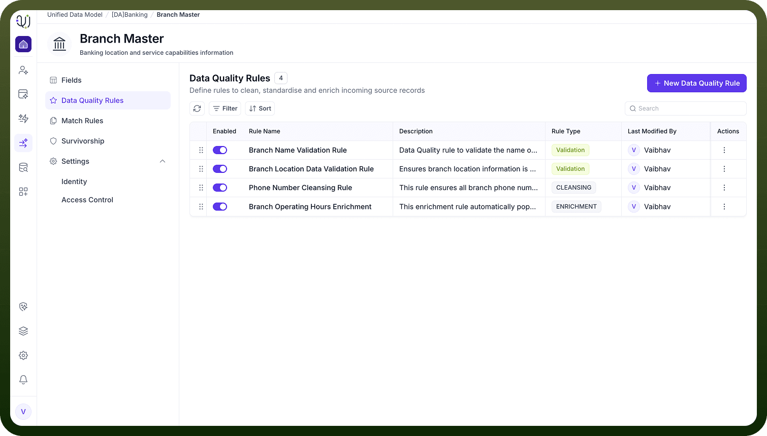Viewport: 767px width, 436px height.
Task: Open the user avatar V at the bottom of the sidebar
Action: (23, 412)
